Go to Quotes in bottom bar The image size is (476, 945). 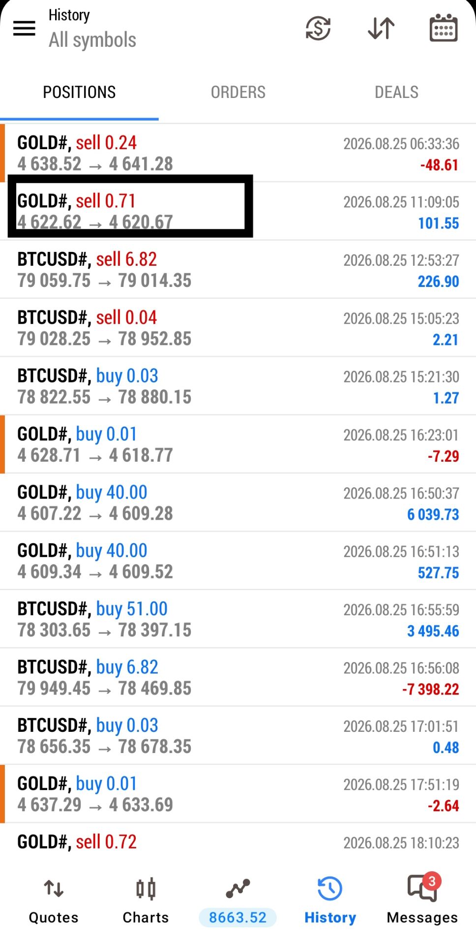click(54, 902)
